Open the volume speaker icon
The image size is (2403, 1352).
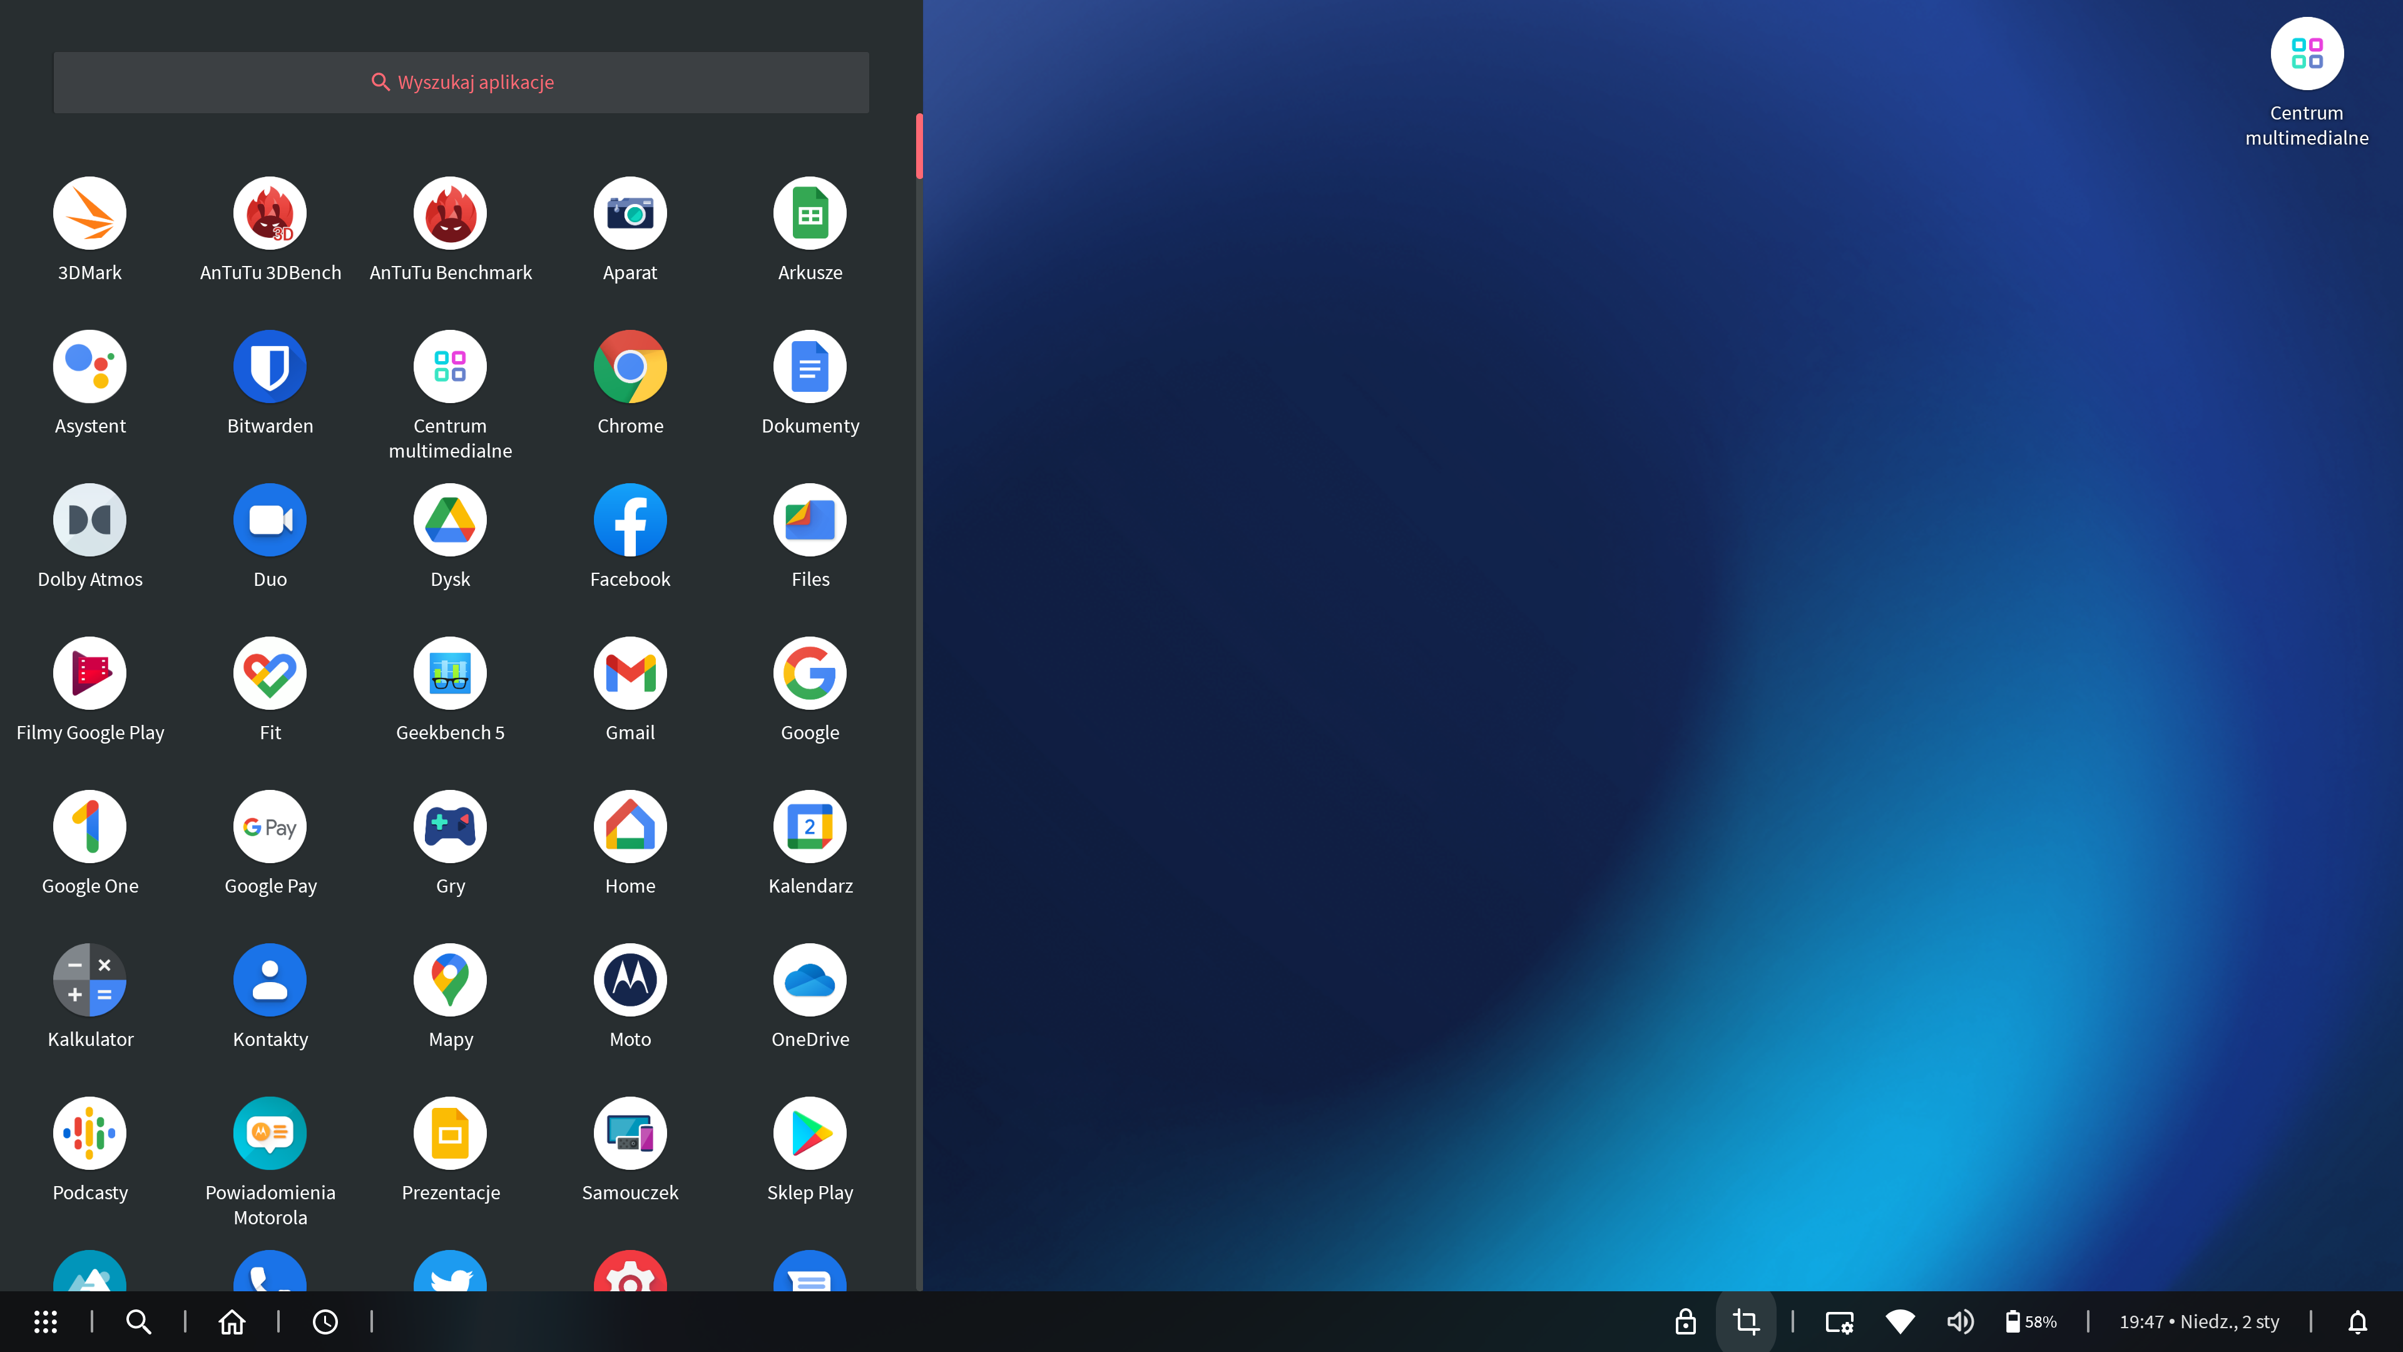coord(1961,1321)
